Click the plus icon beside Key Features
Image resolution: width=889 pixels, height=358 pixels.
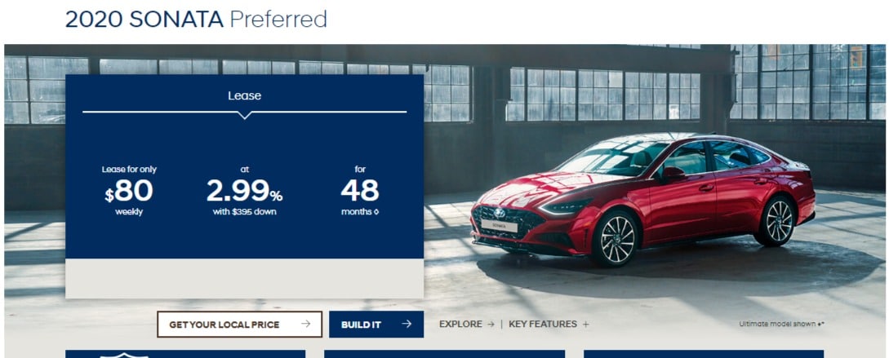585,324
